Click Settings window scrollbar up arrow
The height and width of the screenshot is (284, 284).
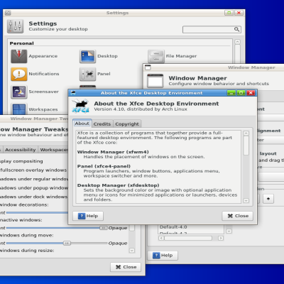238,42
